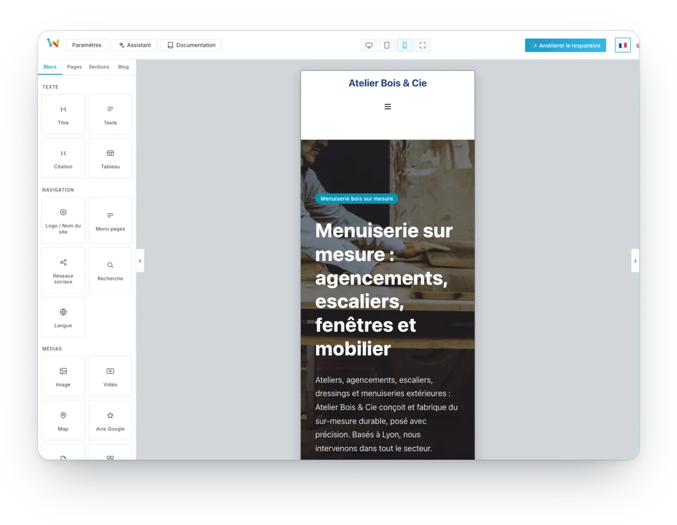Screen dimensions: 677x525
Task: Click Améliorer le responsive button
Action: (x=565, y=46)
